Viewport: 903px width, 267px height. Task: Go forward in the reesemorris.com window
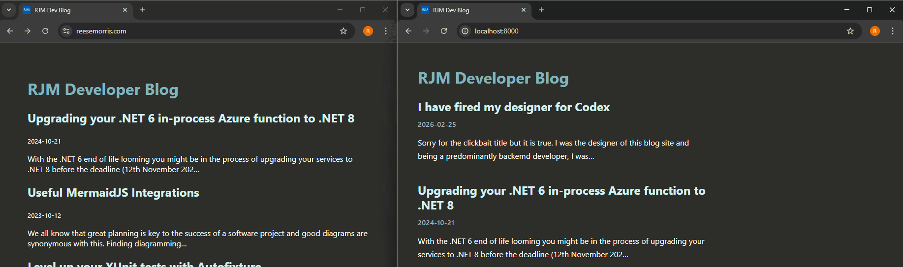click(28, 31)
